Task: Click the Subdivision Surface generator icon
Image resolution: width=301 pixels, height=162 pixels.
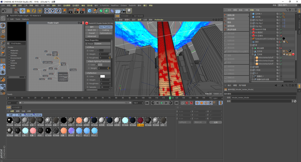Action: tap(101, 11)
